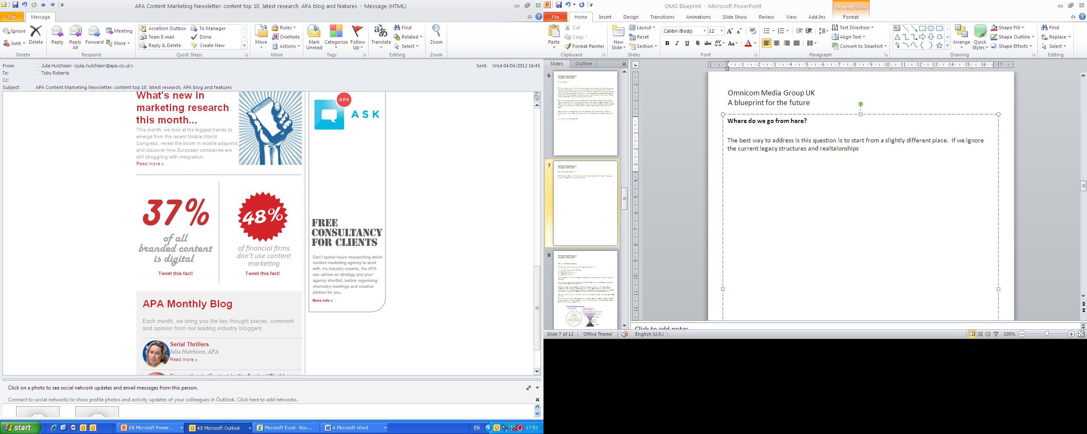This screenshot has width=1087, height=434.
Task: Click the PowerPoint zoom slider handle
Action: 1047,334
